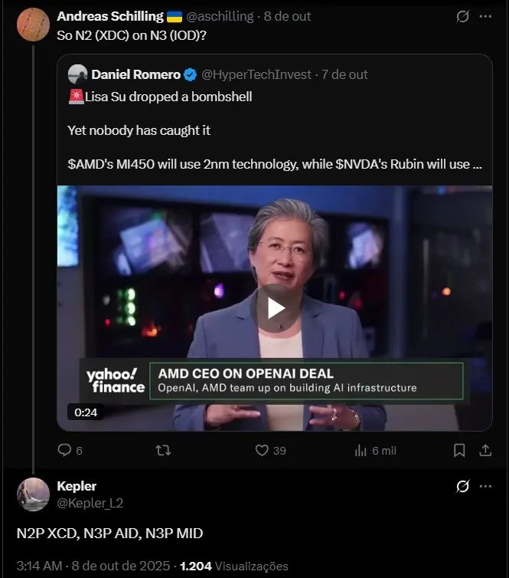Screen dimensions: 509x578
Task: Open more options on Kepler's reply
Action: 486,487
